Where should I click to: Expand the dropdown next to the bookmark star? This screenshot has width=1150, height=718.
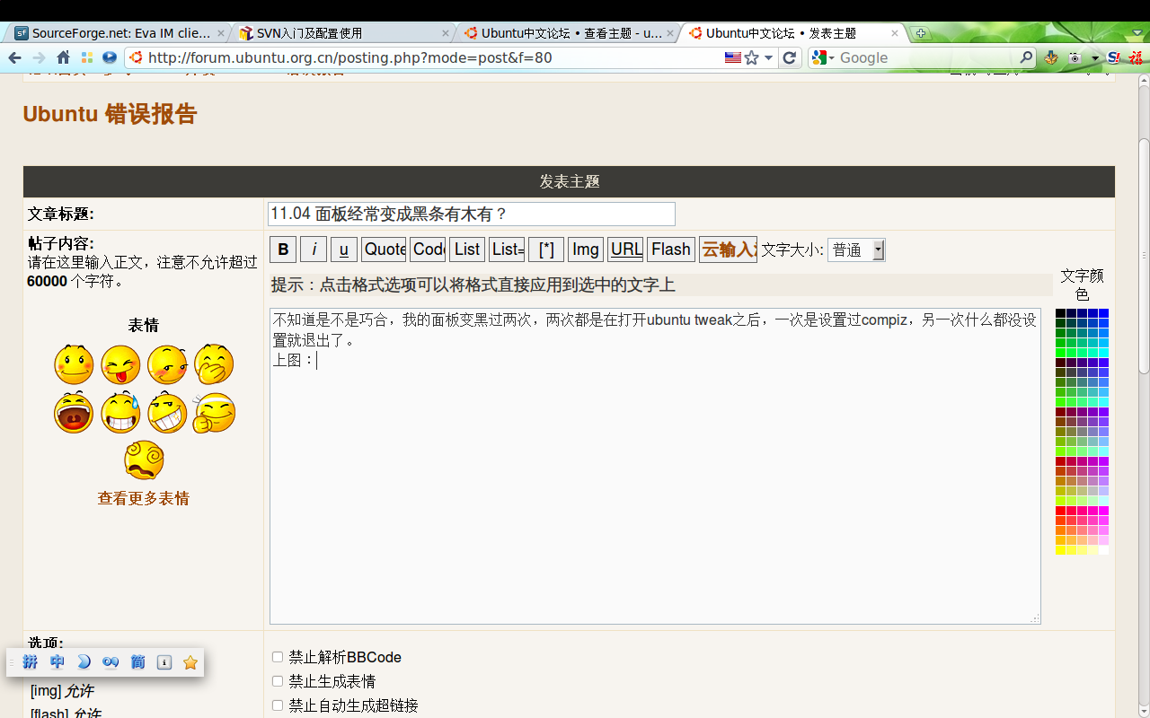click(x=768, y=57)
